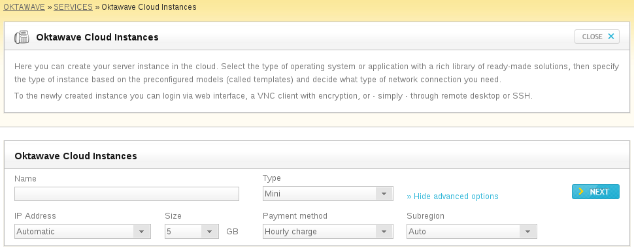Click the NEXT button
Screen dimensions: 634x250
point(595,192)
